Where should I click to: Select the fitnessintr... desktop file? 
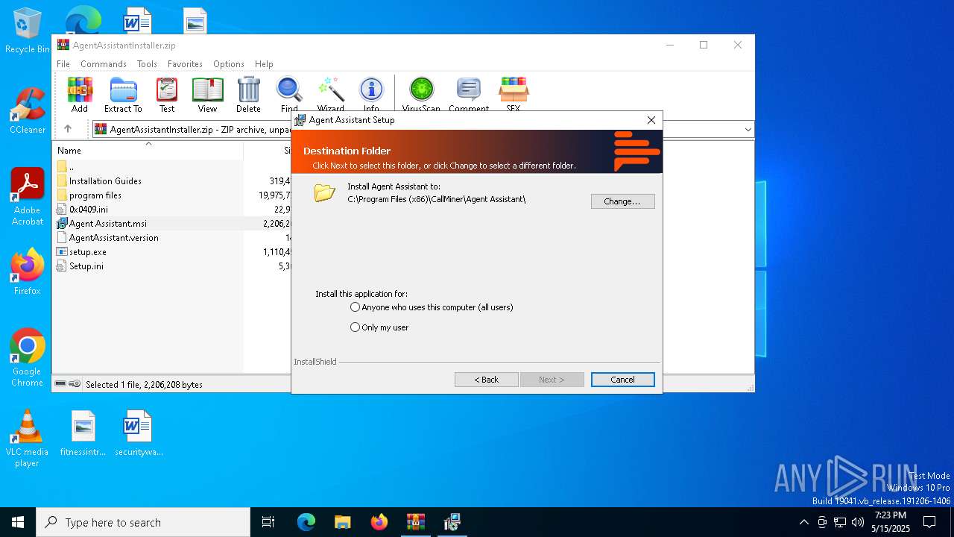83,433
